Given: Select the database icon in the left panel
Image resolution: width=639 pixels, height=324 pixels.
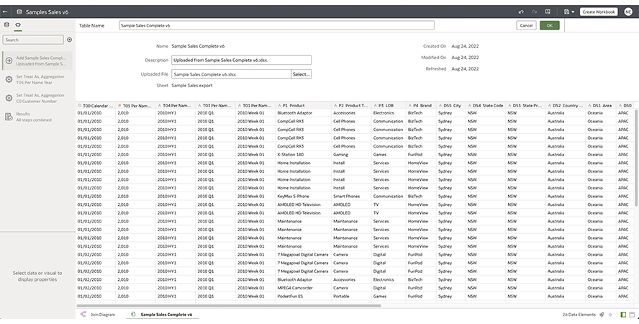Looking at the screenshot, I should click(x=6, y=25).
